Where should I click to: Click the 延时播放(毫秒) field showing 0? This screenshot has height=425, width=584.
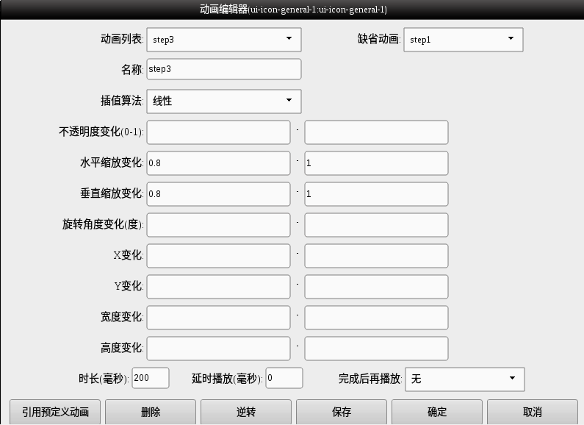[284, 378]
